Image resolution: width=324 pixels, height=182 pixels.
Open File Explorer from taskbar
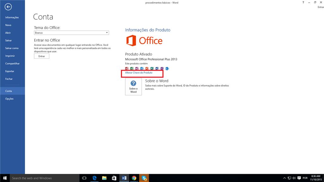coord(104,178)
